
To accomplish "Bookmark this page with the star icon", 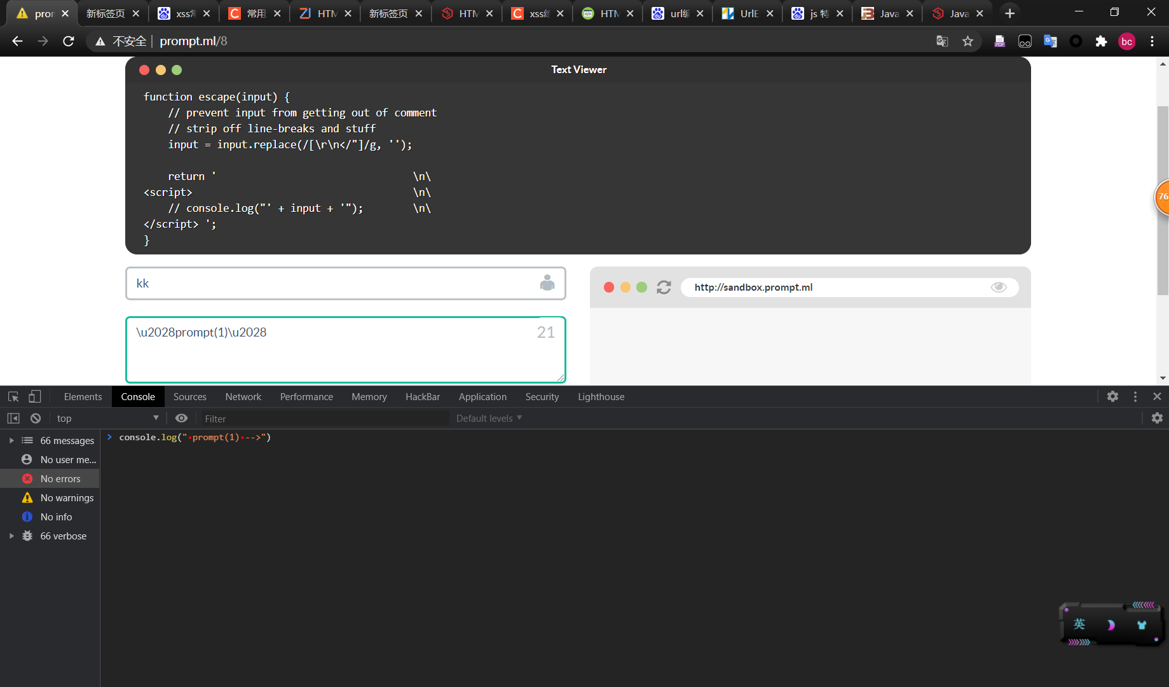I will 967,41.
